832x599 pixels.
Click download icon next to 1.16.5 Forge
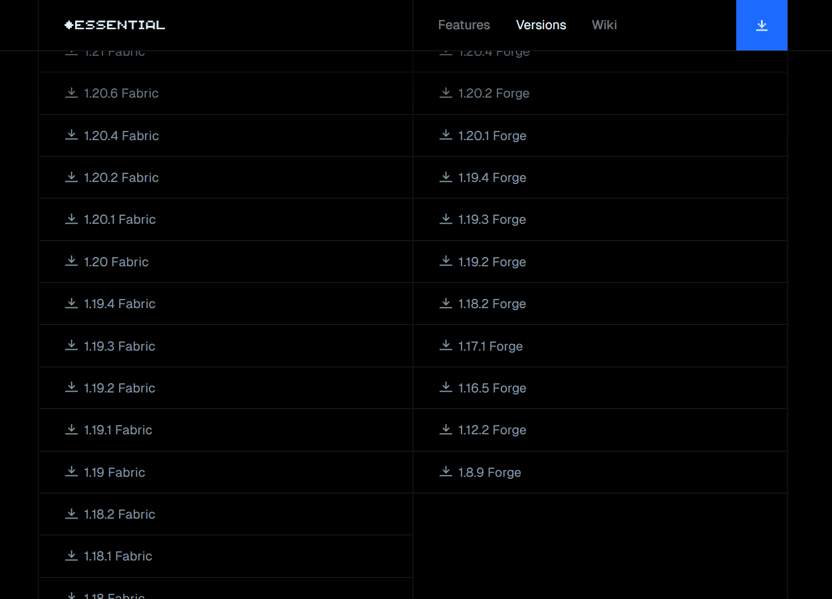point(446,388)
